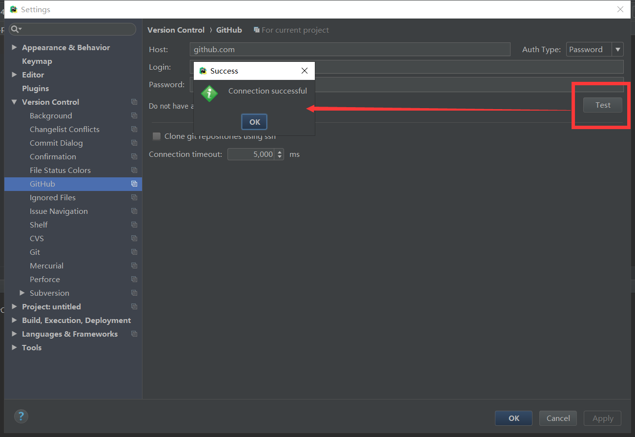This screenshot has height=437, width=635.
Task: Click the per-project settings icon beside Git
Action: 134,252
